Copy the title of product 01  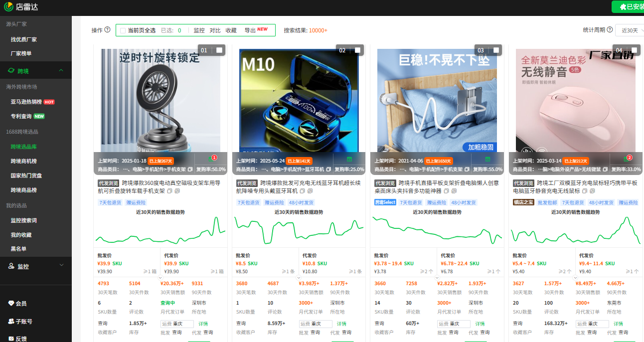click(169, 191)
